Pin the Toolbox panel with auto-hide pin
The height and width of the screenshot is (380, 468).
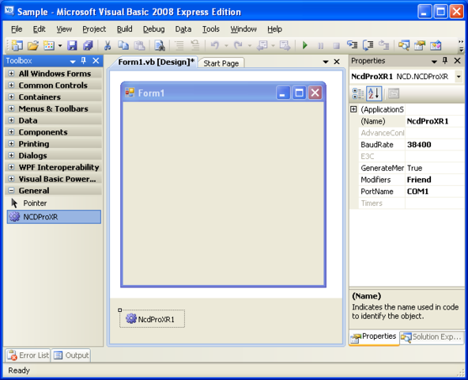pyautogui.click(x=84, y=61)
